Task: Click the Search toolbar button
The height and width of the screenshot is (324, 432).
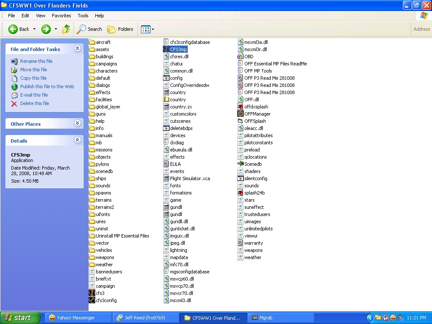Action: tap(89, 29)
